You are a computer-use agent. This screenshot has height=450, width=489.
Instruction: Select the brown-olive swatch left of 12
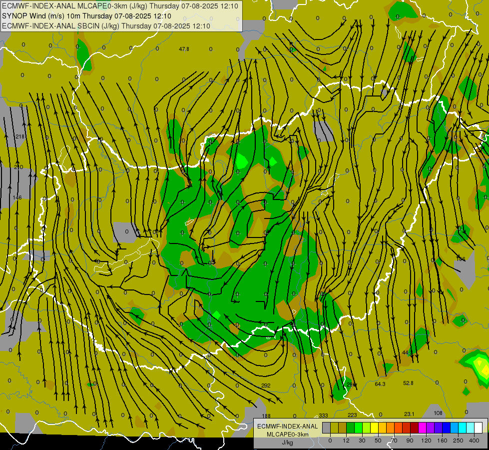coord(343,427)
